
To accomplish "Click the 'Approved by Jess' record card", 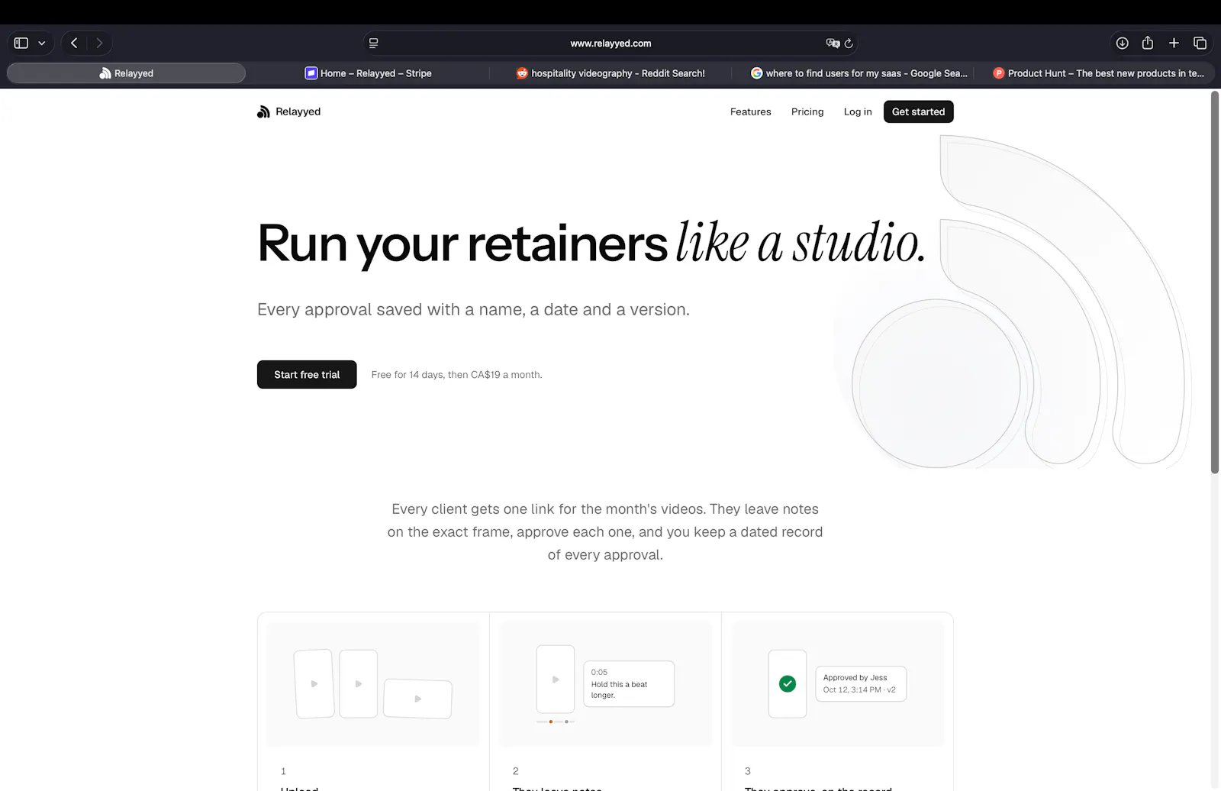I will click(x=860, y=683).
